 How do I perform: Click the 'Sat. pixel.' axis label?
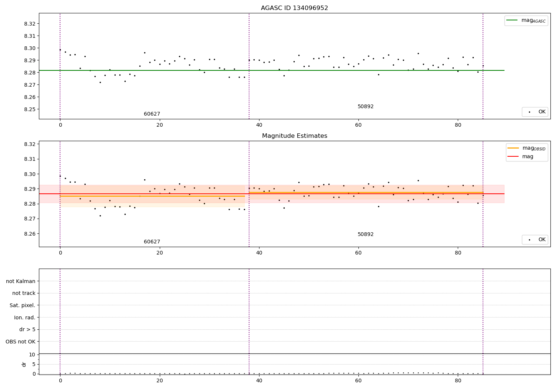pos(23,305)
